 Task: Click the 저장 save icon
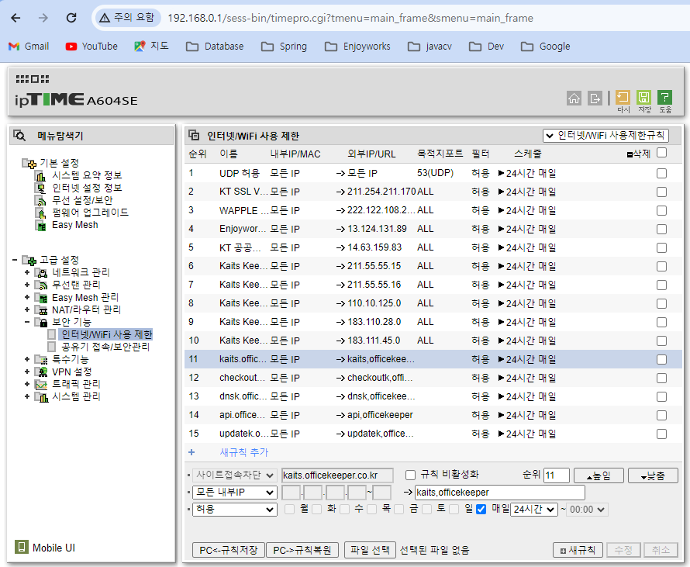point(643,97)
